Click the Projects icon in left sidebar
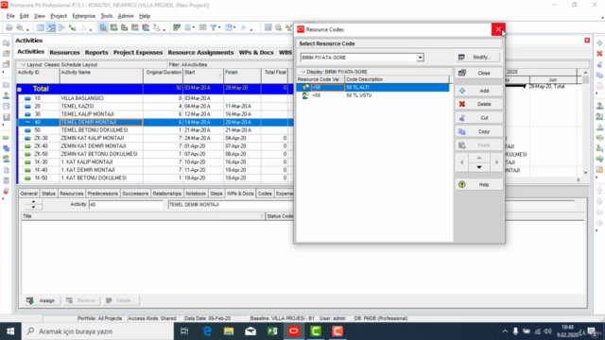Screen dimensions: 605x340 pos(7,85)
